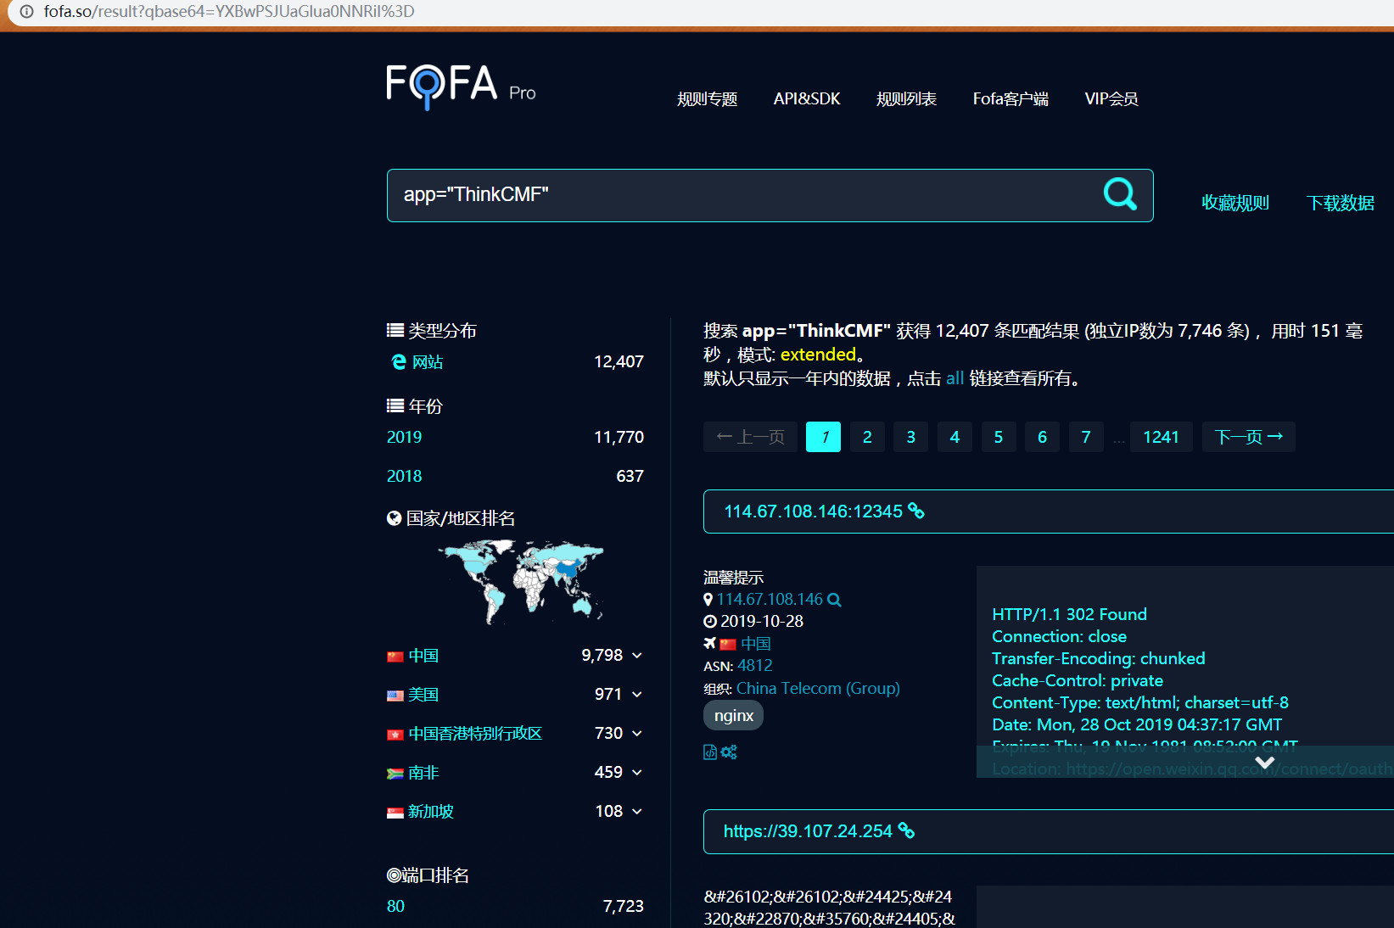Click the gears icon below nginx tag
Viewport: 1394px width, 928px height.
pyautogui.click(x=729, y=752)
